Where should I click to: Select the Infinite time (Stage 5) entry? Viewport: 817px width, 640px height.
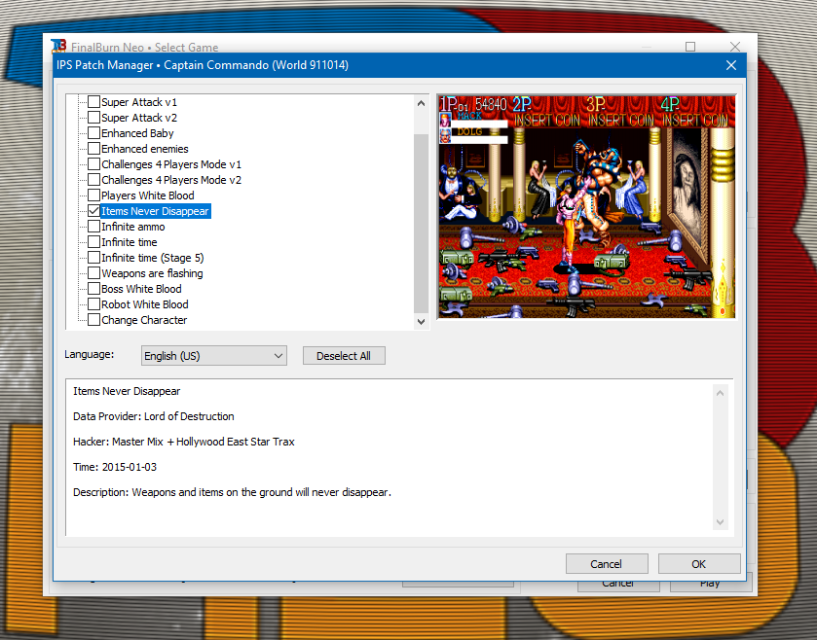(x=152, y=258)
